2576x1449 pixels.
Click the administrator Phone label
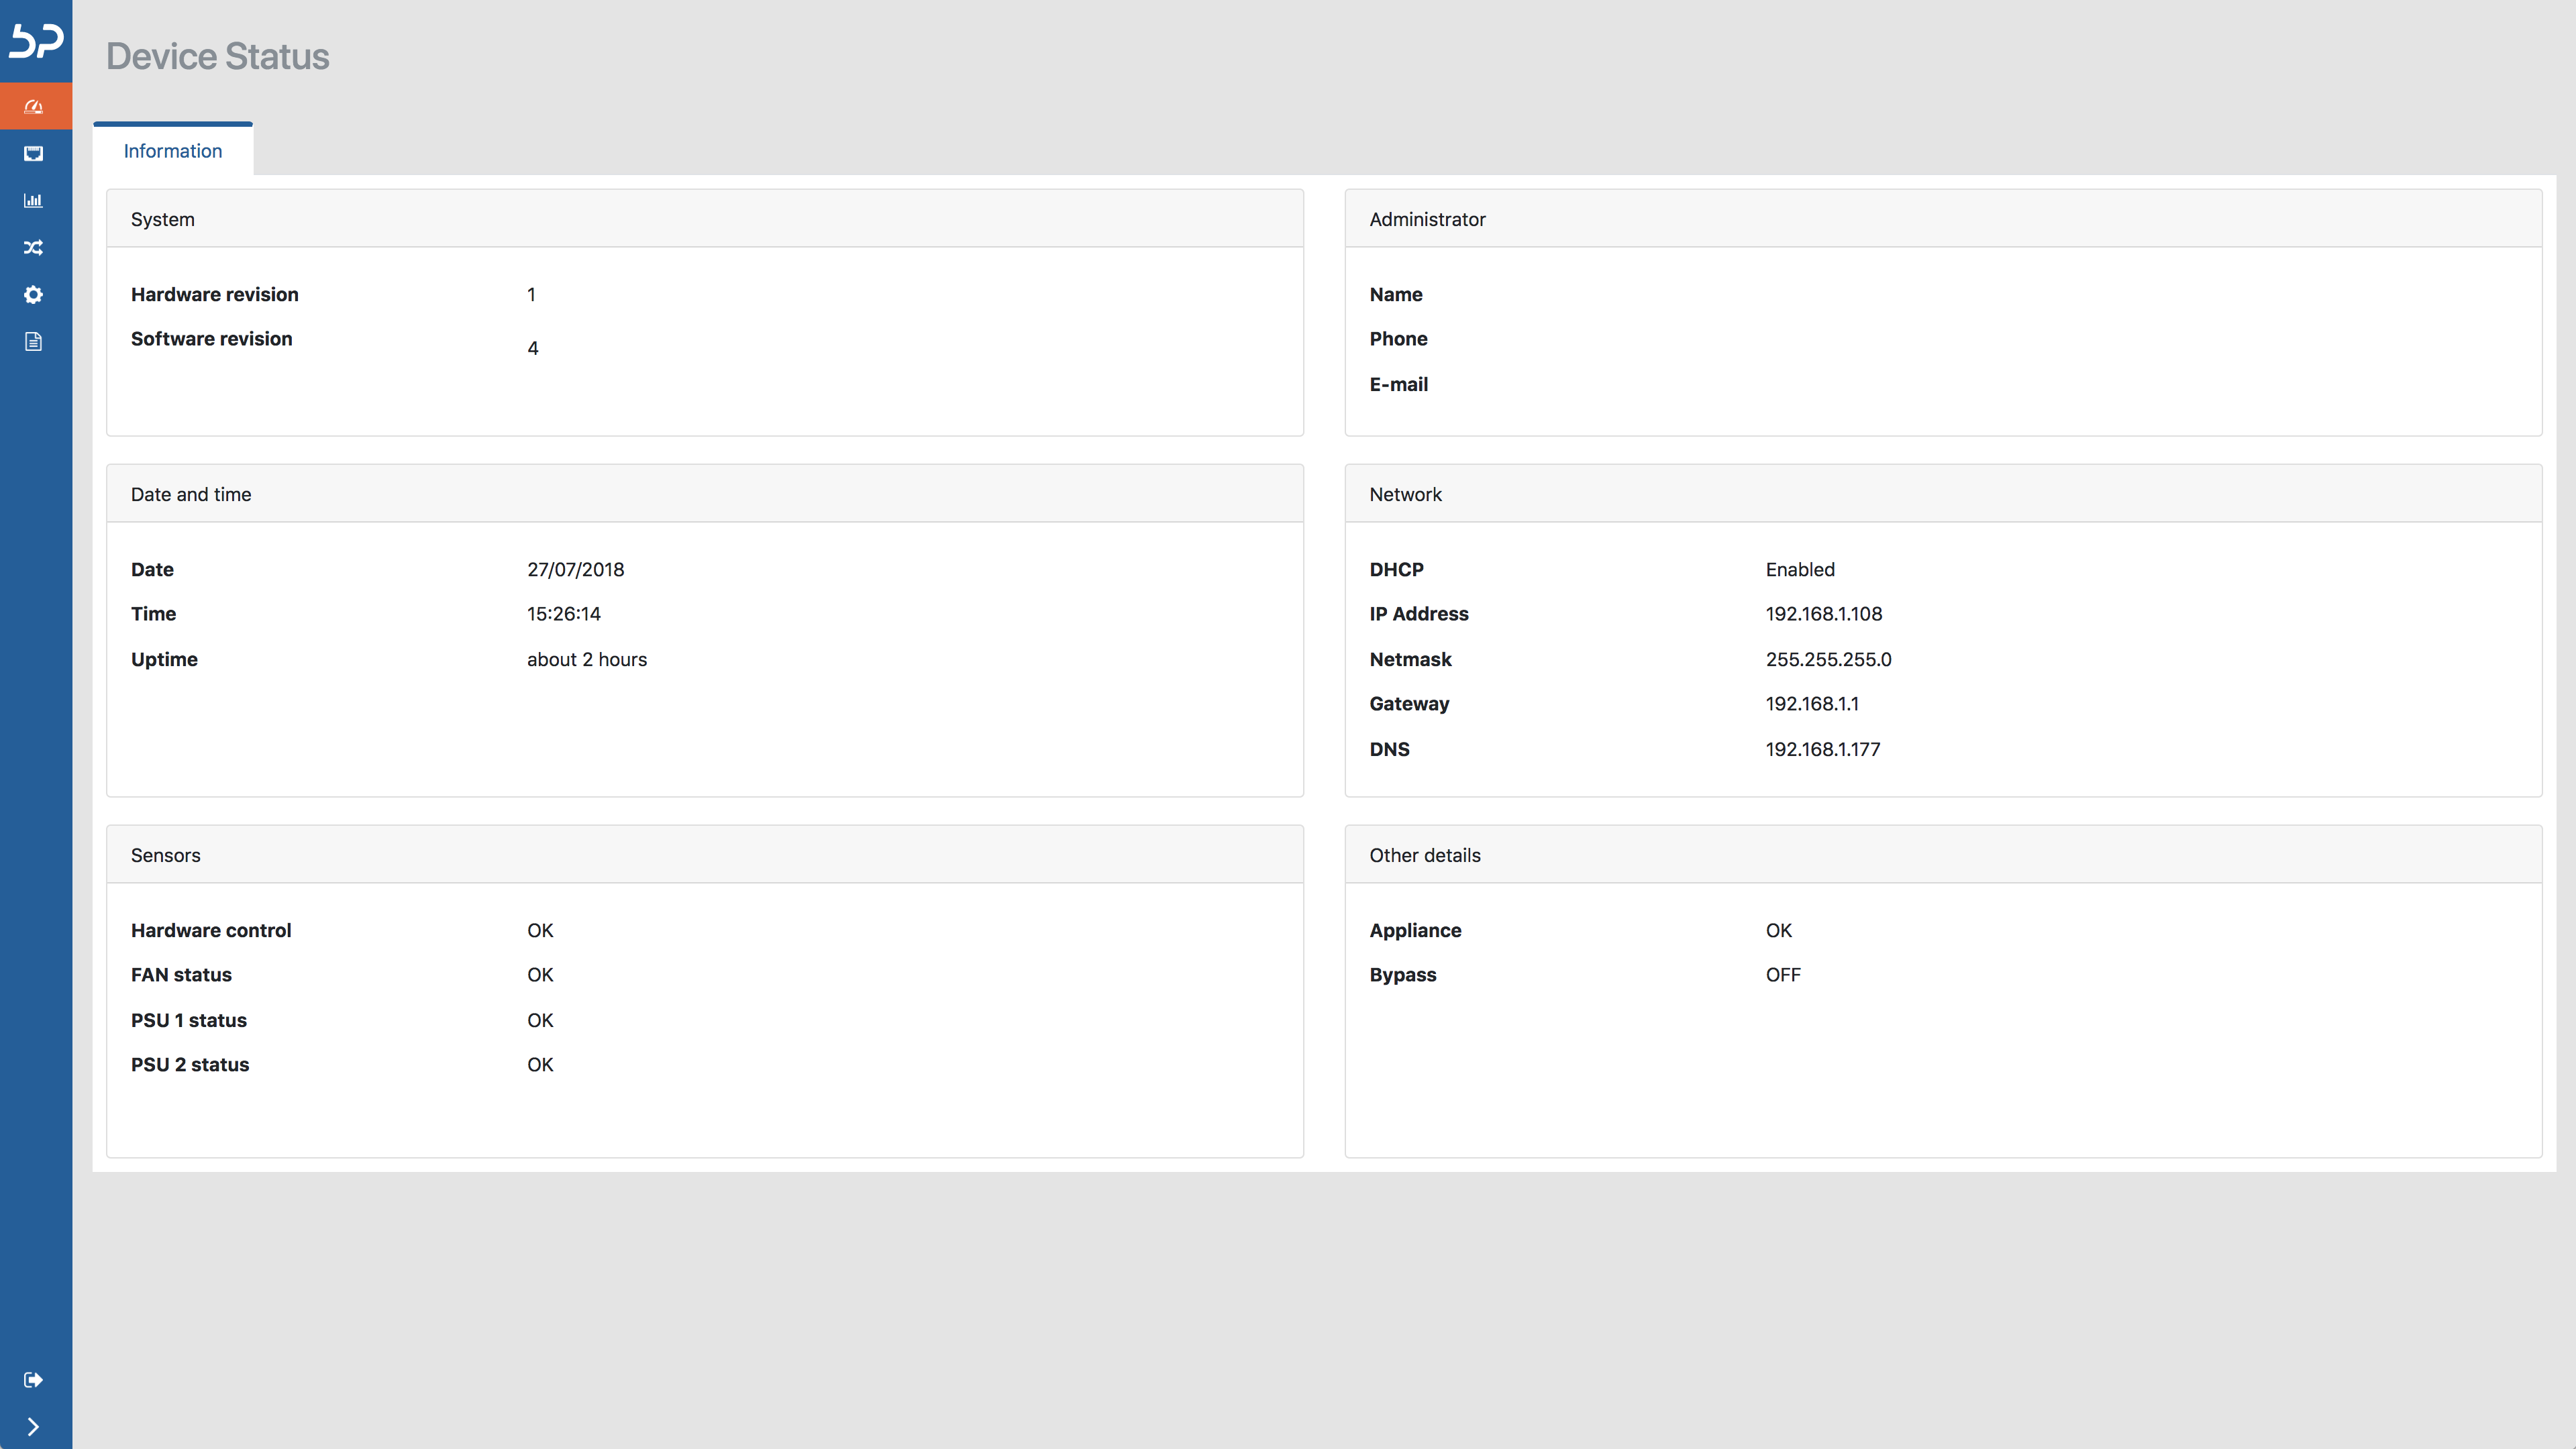[x=1398, y=338]
